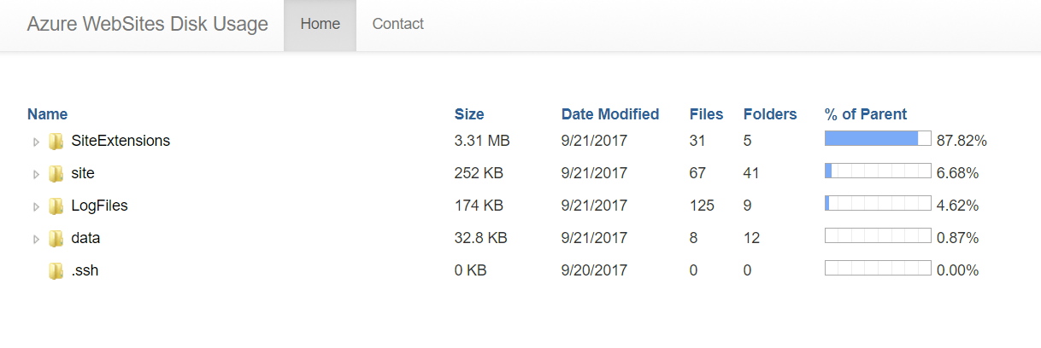Expand the site folder tree arrow
Screen dimensions: 1041x348
pos(36,174)
